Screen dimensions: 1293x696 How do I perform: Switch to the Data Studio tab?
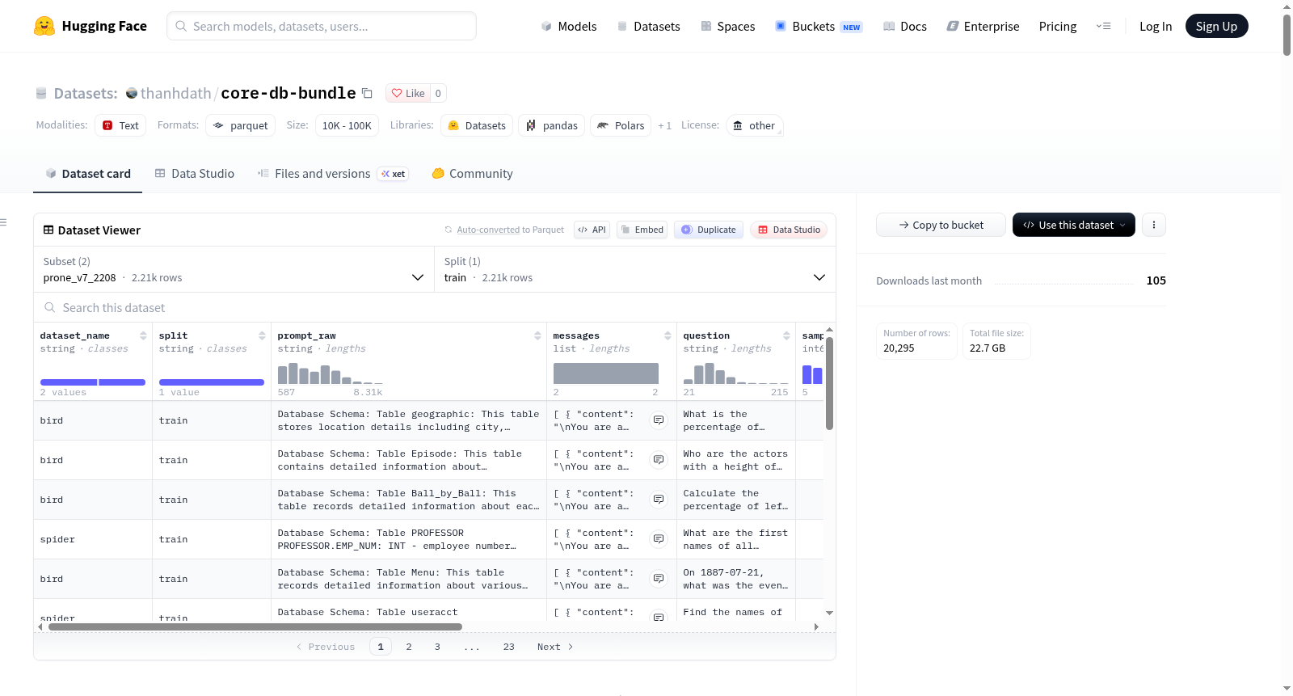pos(195,174)
